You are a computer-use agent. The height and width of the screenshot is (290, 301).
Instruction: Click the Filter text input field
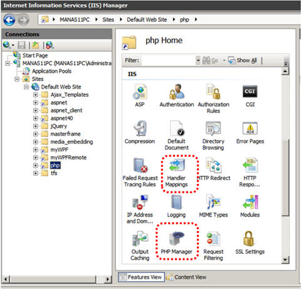click(169, 61)
